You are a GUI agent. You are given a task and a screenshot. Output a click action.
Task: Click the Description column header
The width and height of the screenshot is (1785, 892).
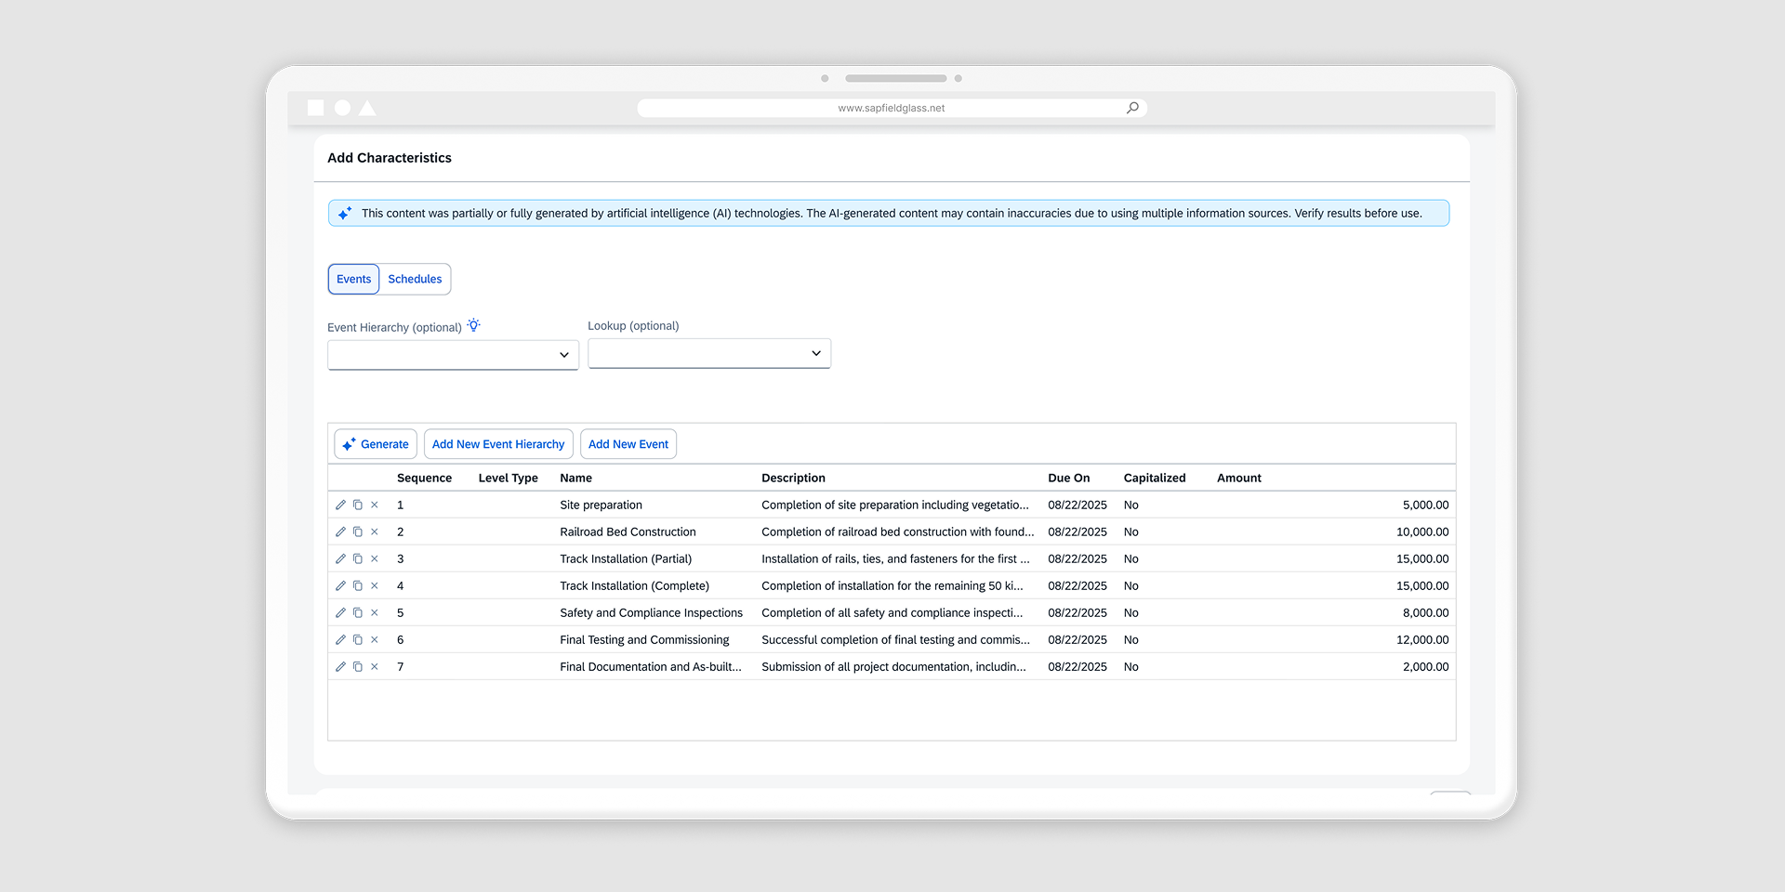pyautogui.click(x=793, y=478)
